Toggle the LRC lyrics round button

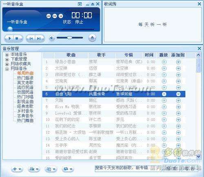pos(49,16)
